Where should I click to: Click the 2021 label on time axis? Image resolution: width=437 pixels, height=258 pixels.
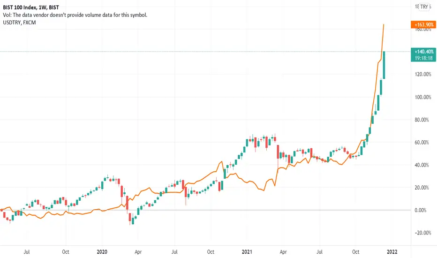[247, 252]
